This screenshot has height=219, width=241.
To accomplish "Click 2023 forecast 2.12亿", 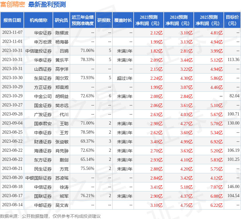I will coord(156,33).
